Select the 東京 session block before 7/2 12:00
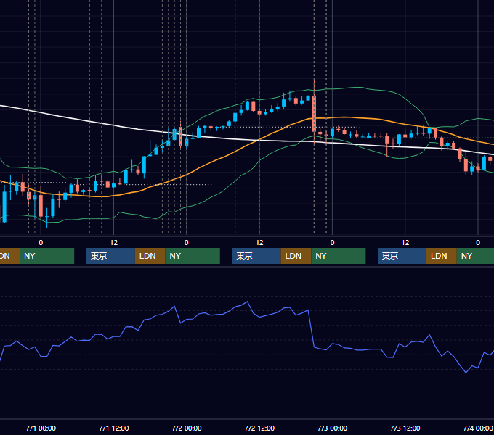494x435 pixels. click(x=256, y=256)
